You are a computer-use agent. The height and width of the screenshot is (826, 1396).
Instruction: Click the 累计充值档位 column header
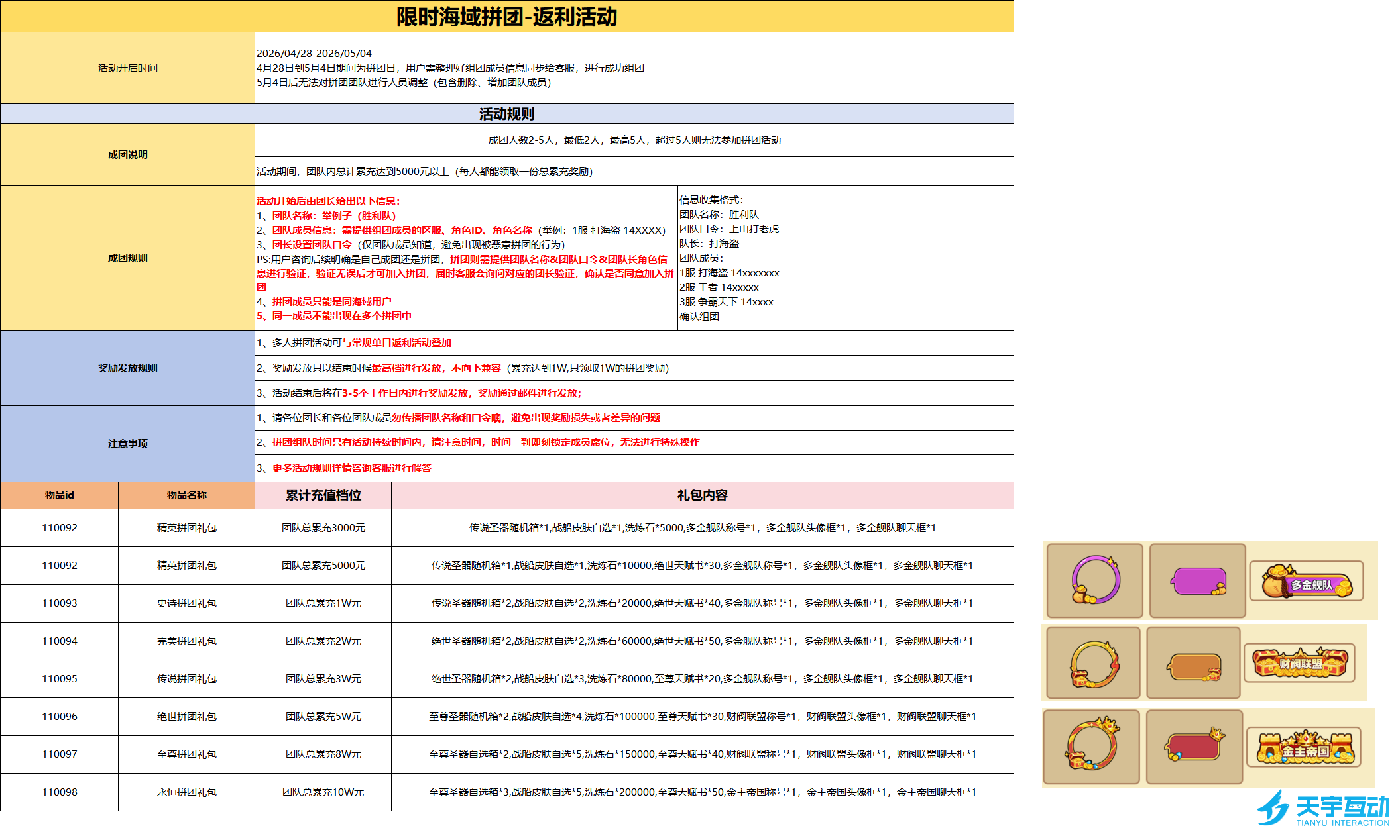tap(323, 495)
